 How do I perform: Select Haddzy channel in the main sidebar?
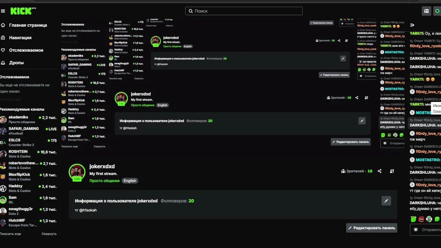pos(29,188)
